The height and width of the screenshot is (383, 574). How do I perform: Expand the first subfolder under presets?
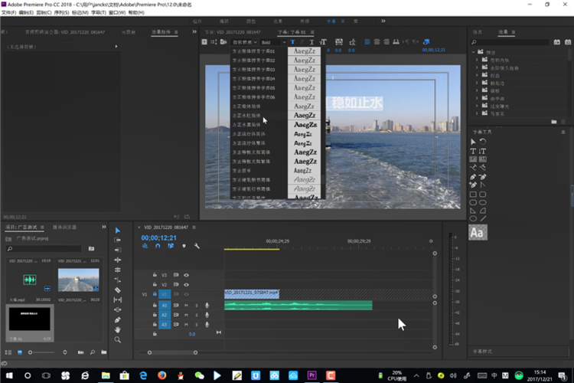tap(477, 60)
